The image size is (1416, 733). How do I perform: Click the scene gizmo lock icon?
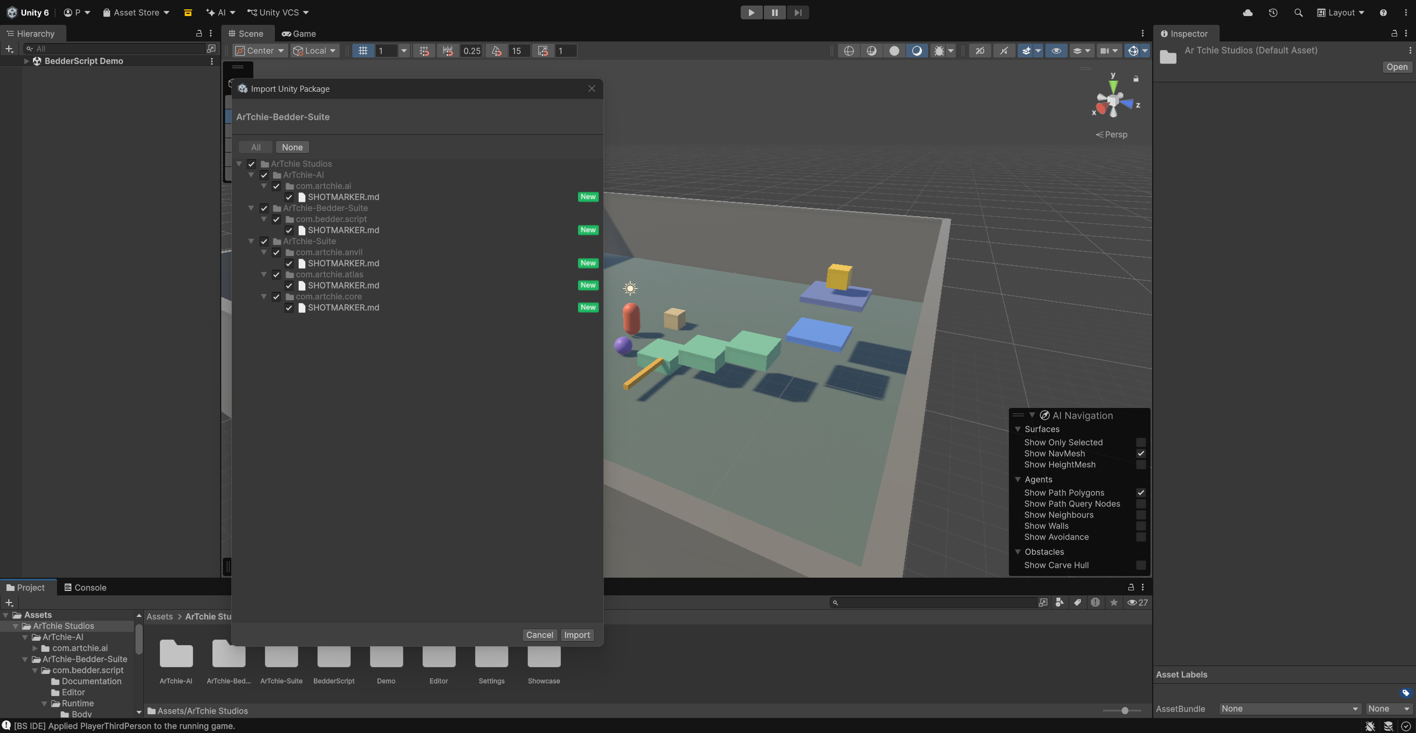(1136, 79)
